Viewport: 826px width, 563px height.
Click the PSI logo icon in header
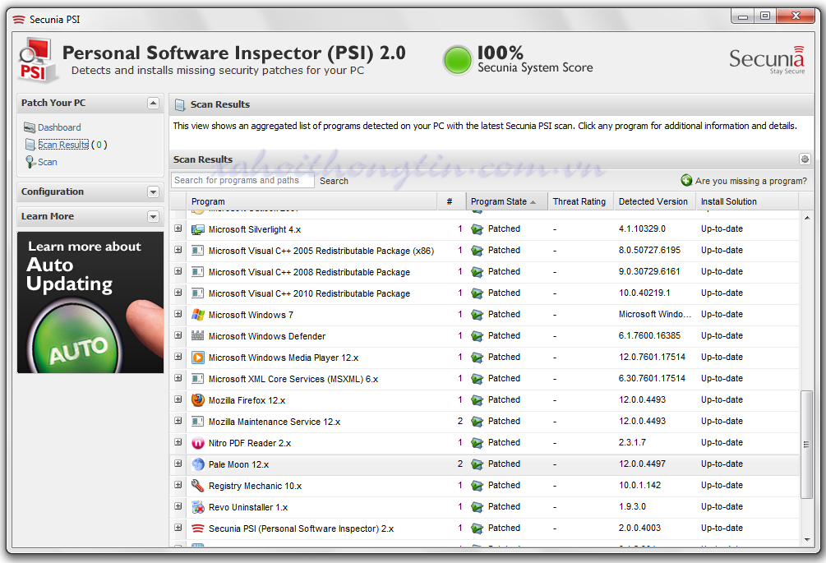click(x=37, y=60)
